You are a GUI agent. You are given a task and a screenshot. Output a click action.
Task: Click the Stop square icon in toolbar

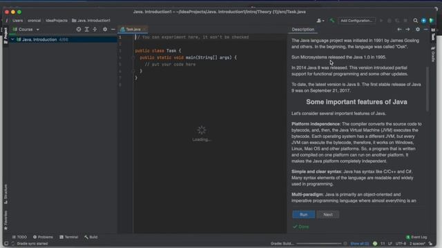pos(405,21)
